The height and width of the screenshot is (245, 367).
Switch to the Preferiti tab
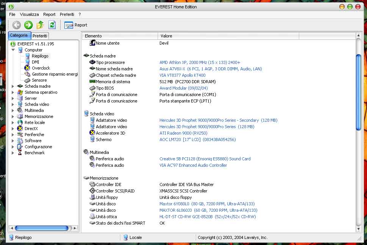pyautogui.click(x=40, y=36)
